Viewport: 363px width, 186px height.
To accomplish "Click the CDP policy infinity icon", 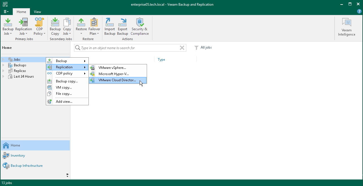I will click(x=49, y=73).
